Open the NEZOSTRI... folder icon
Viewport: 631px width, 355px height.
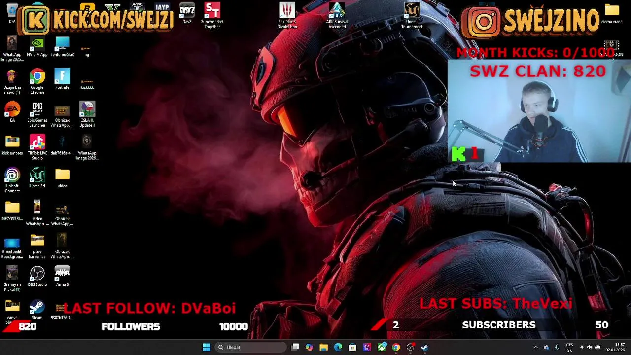(x=12, y=211)
